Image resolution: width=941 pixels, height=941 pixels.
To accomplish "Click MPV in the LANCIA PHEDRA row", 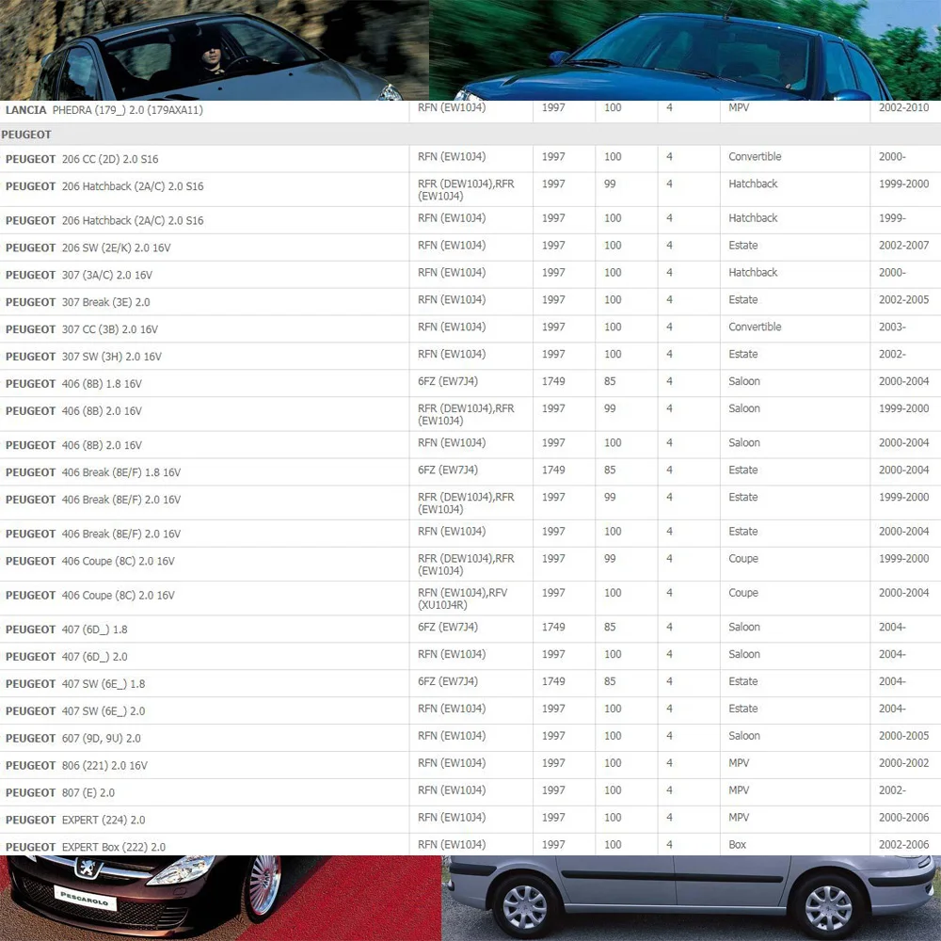I will pos(739,107).
